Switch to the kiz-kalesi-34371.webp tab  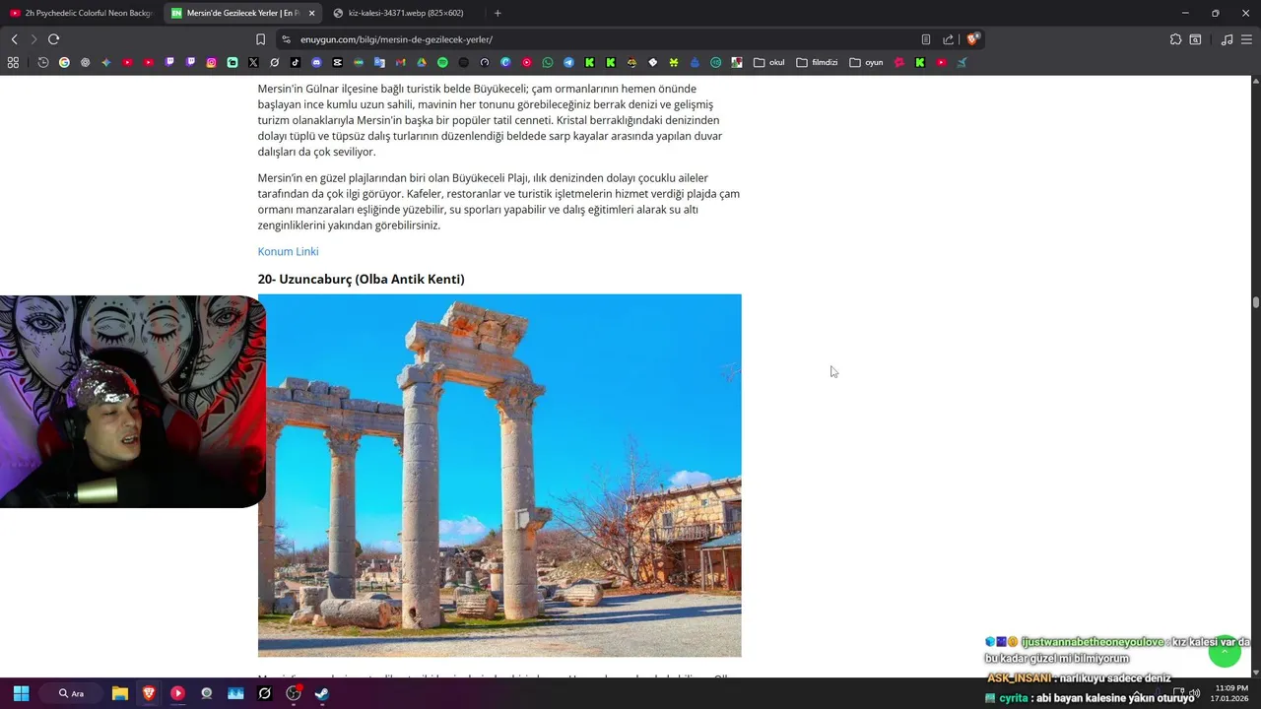(406, 13)
